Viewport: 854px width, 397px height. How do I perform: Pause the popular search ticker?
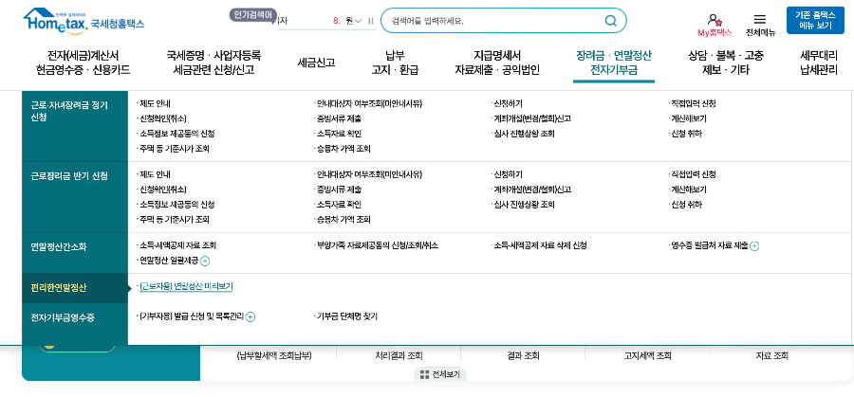[371, 21]
